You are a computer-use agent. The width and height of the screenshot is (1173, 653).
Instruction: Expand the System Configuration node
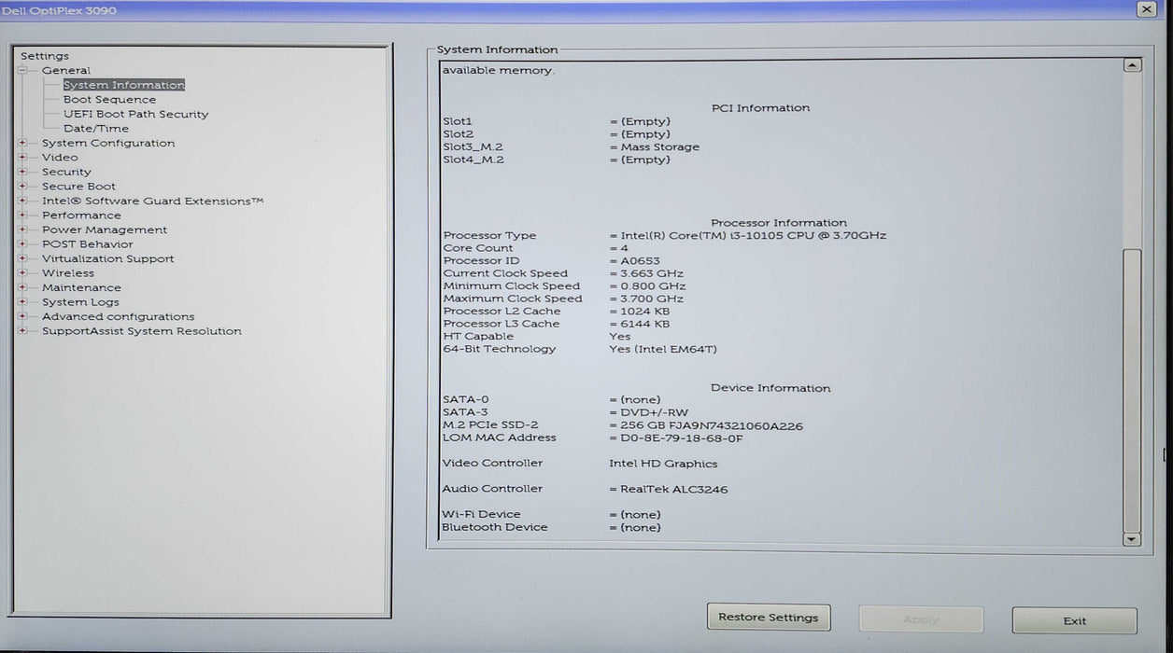point(22,143)
